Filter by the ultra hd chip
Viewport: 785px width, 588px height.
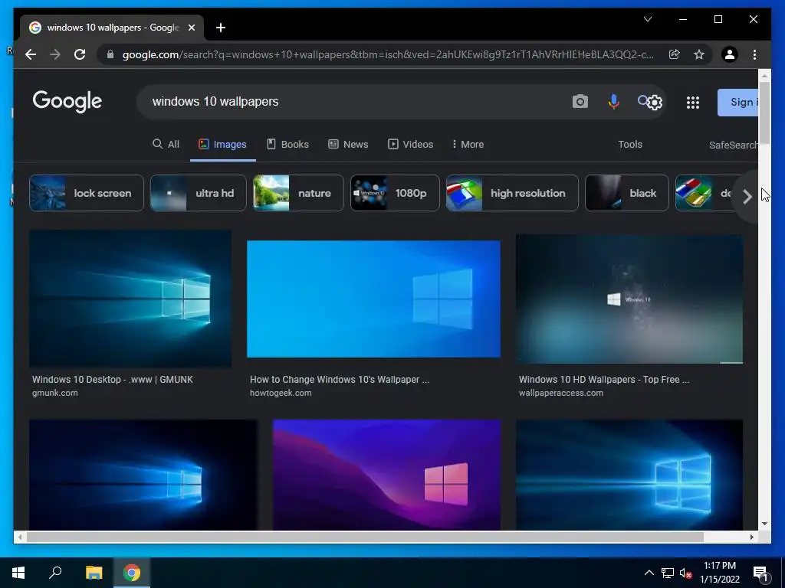click(x=199, y=193)
